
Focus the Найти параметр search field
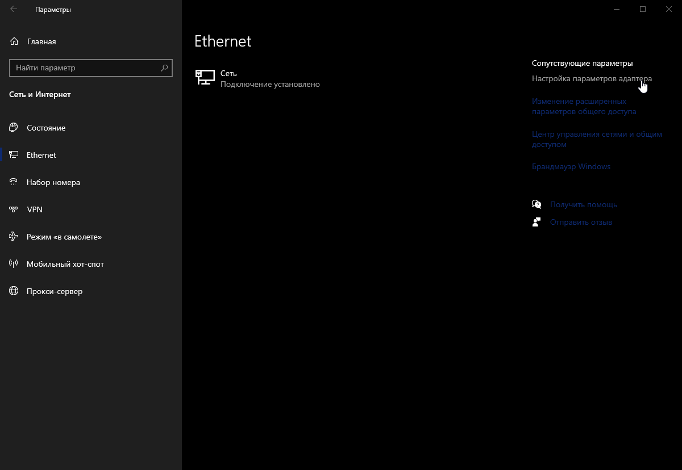tap(85, 68)
